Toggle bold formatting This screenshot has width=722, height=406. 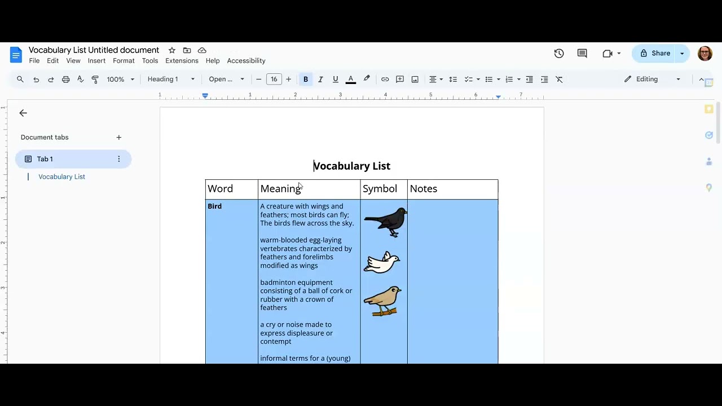(x=306, y=80)
